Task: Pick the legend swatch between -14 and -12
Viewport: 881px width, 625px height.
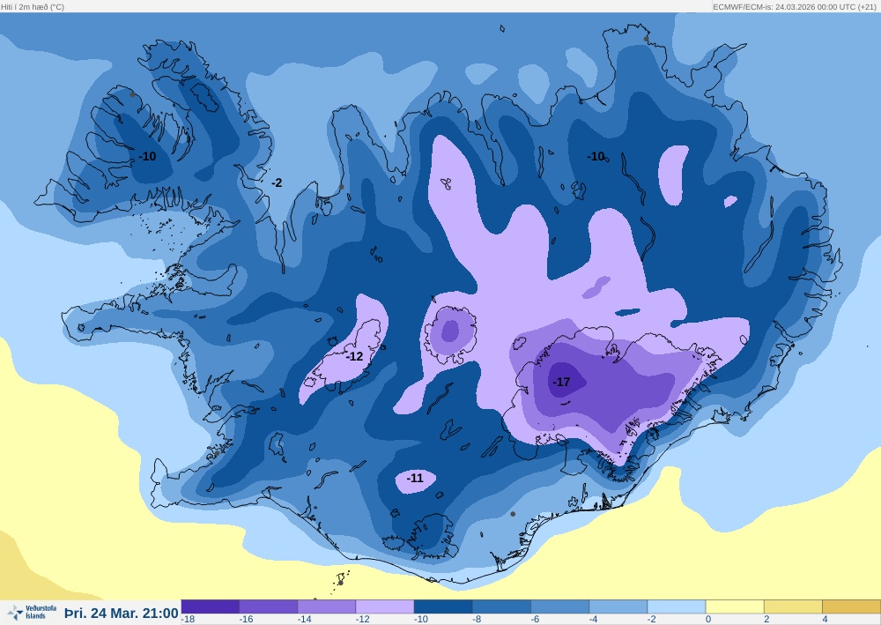Action: [x=327, y=606]
